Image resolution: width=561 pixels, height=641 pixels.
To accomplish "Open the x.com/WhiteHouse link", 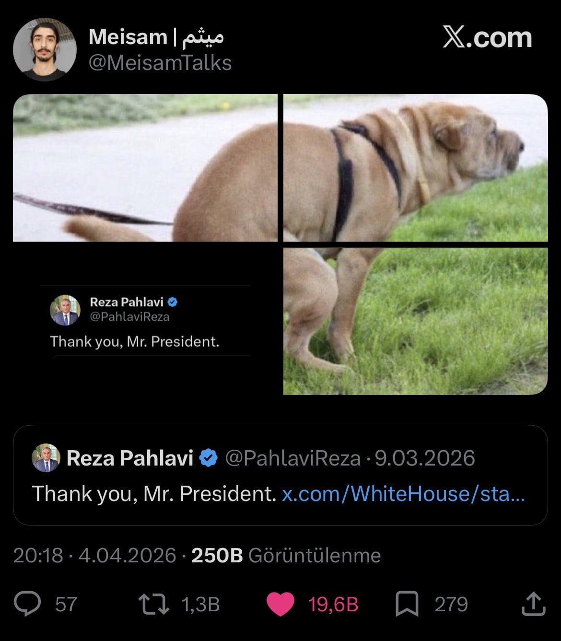I will [x=403, y=493].
